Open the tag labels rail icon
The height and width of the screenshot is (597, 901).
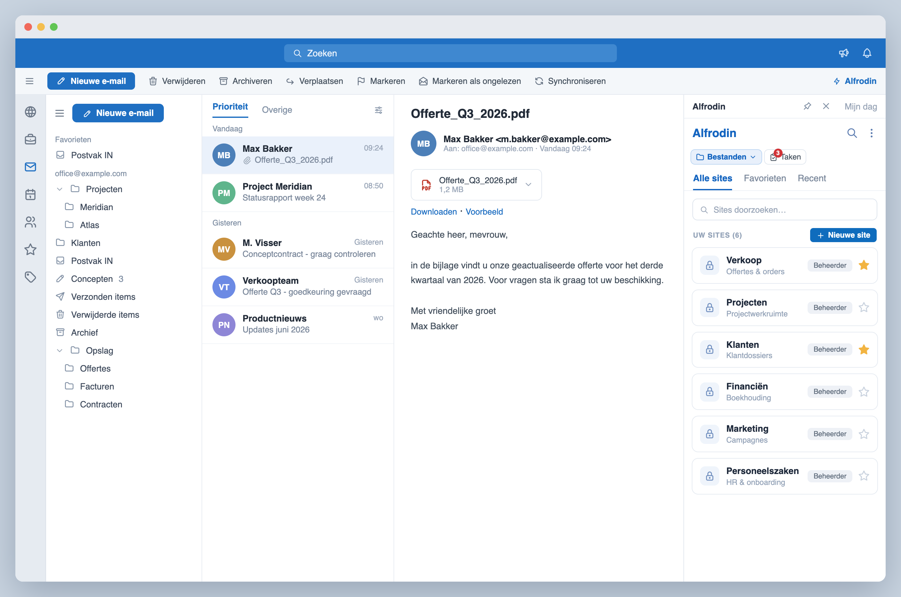click(30, 277)
